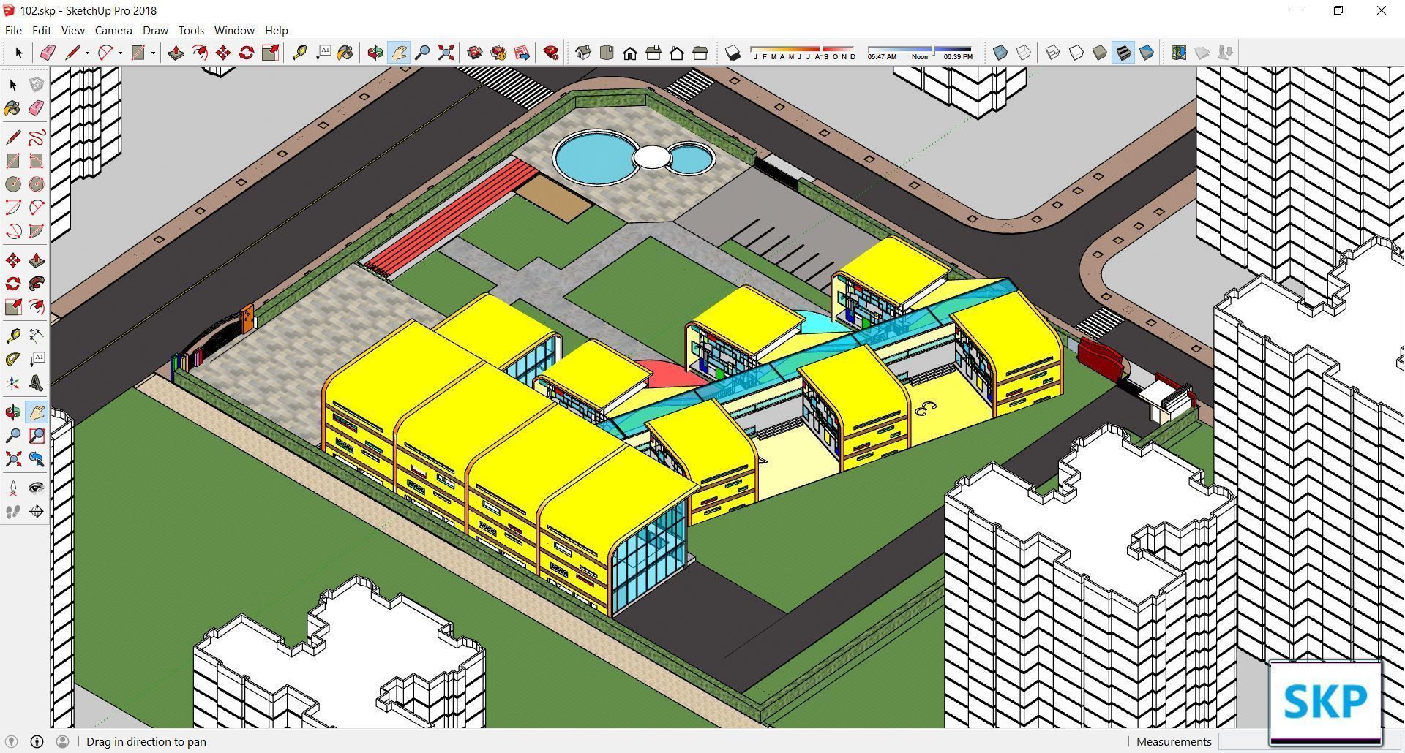Screen dimensions: 1405x753
Task: Select the Circle tool
Action: 13,184
